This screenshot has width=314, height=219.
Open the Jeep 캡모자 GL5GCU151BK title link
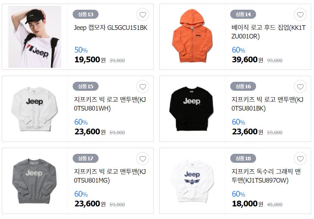tap(110, 28)
